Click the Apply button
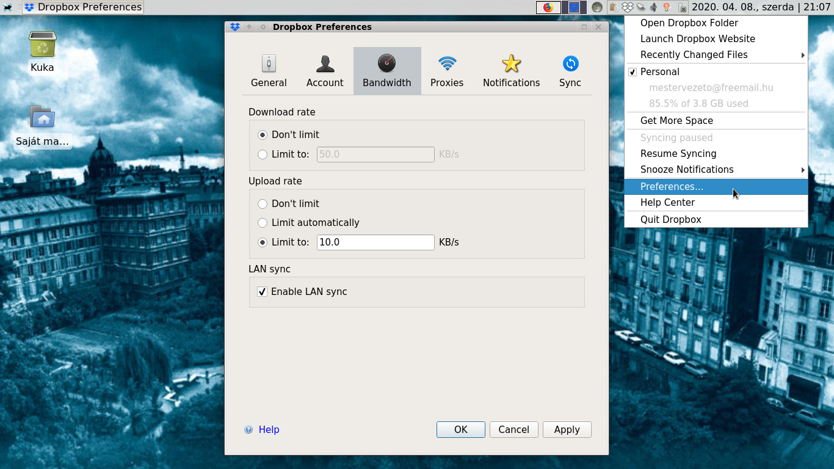The image size is (834, 469). (567, 430)
